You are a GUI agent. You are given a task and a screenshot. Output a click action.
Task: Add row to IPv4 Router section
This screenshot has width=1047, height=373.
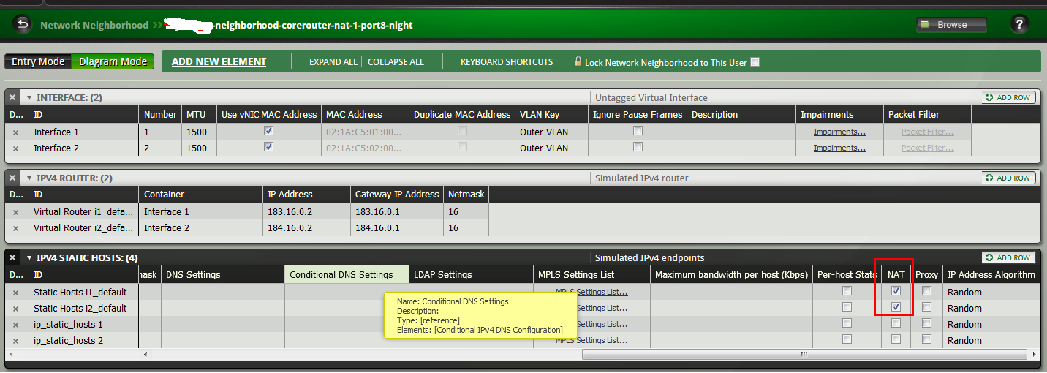pos(1008,178)
